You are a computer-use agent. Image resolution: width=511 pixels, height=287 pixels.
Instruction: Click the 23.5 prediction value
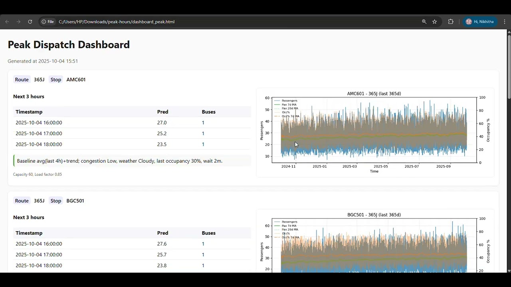point(162,144)
